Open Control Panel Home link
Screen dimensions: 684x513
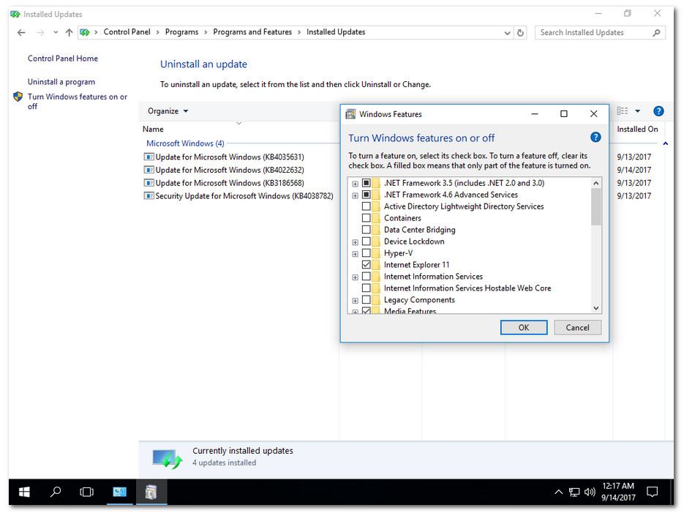63,59
